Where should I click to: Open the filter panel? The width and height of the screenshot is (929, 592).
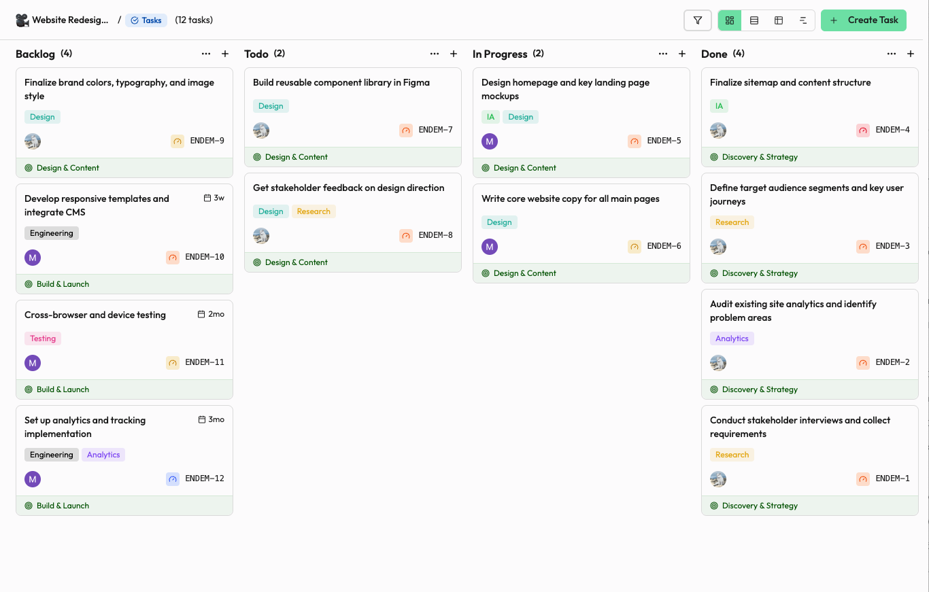click(x=698, y=20)
